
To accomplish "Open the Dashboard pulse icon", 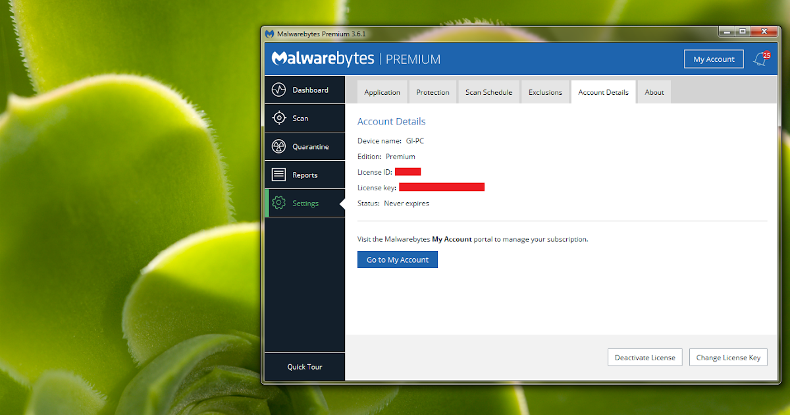I will click(x=278, y=90).
